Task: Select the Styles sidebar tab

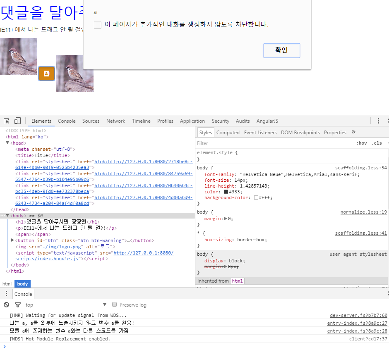Action: coord(206,133)
